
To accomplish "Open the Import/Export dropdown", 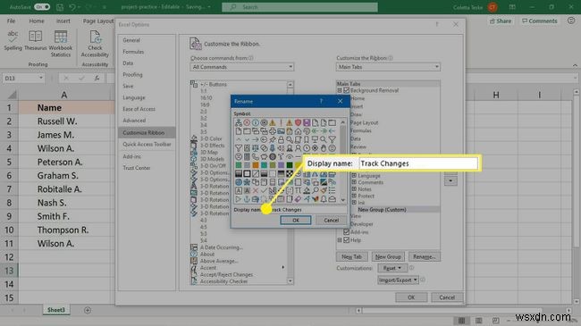I will pos(398,280).
